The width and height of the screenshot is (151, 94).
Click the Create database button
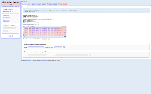tap(6, 31)
